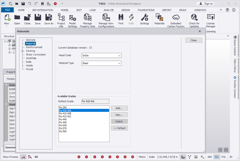Image resolution: width=240 pixels, height=161 pixels.
Task: Open the quick access toolbar customize arrow
Action: coord(62,3)
